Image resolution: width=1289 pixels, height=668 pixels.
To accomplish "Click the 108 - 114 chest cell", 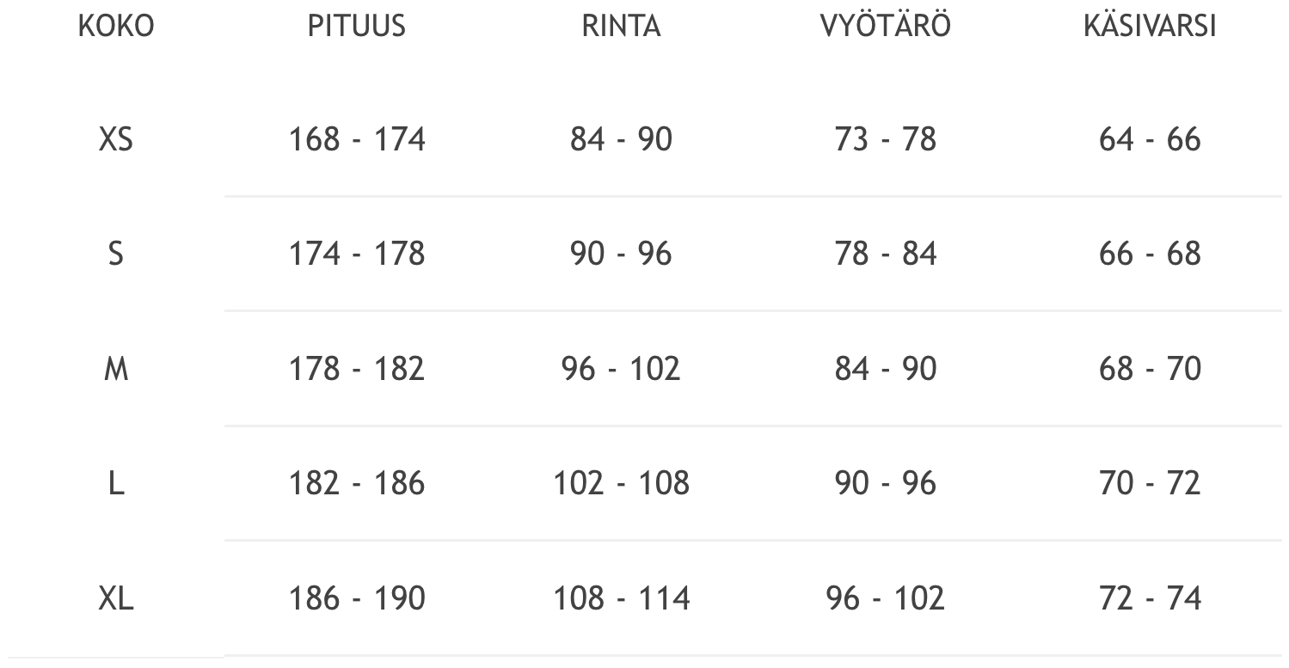I will coord(621,598).
